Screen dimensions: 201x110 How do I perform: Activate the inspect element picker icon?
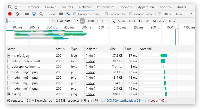(10, 7)
